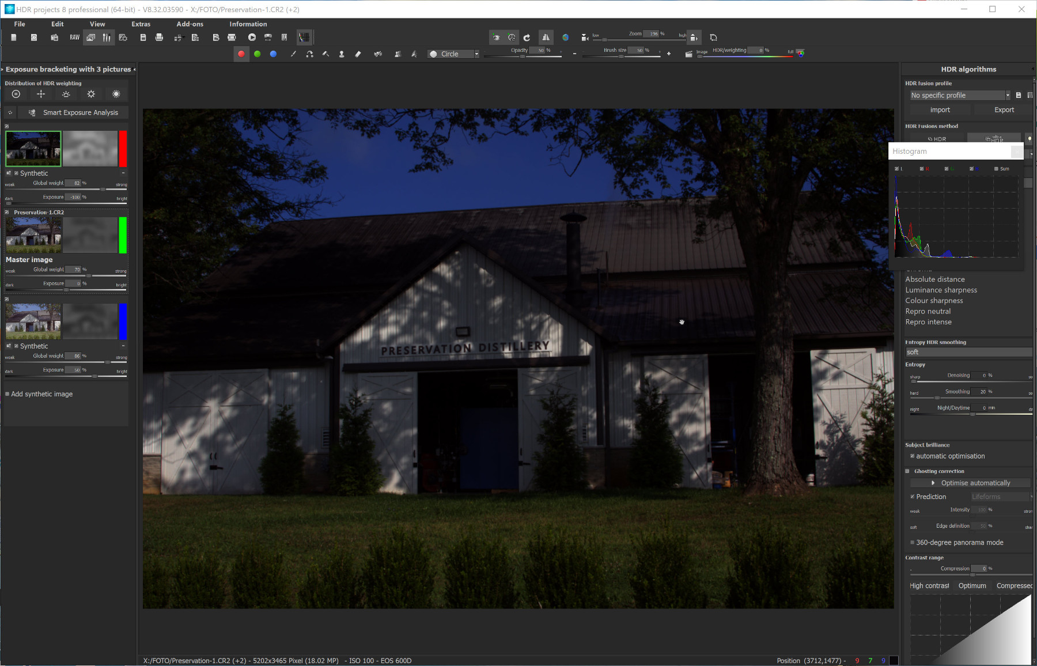Toggle the B histogram channel checkbox
The image size is (1037, 666).
[x=971, y=169]
